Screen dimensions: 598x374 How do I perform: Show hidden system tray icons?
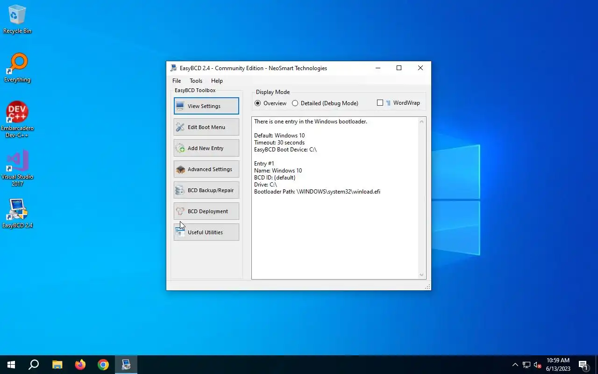(515, 365)
